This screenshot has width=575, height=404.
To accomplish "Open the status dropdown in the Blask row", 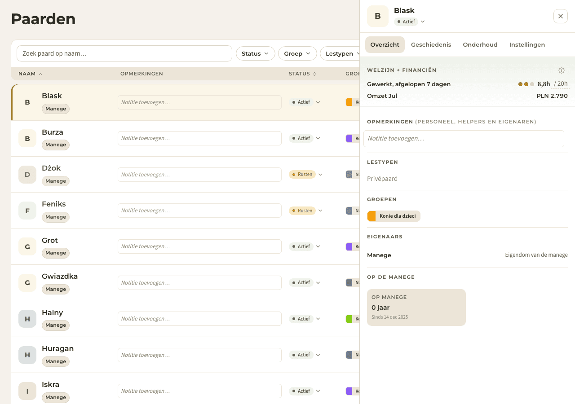I will [x=305, y=102].
